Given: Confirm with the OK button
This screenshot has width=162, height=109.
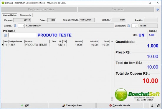Looking at the screenshot, I should pos(25,105).
